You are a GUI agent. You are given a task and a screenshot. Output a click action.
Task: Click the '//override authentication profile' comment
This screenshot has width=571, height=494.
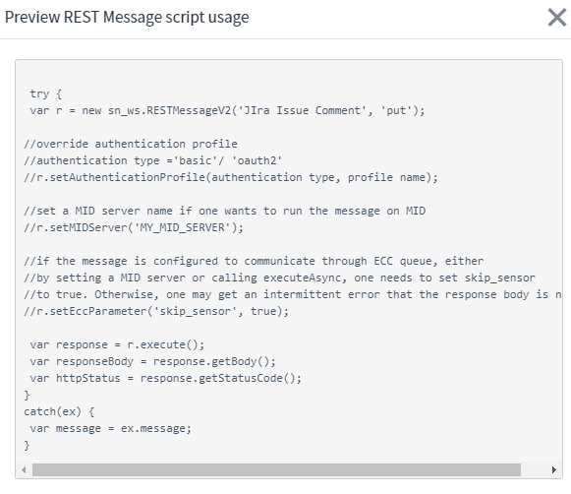[131, 144]
